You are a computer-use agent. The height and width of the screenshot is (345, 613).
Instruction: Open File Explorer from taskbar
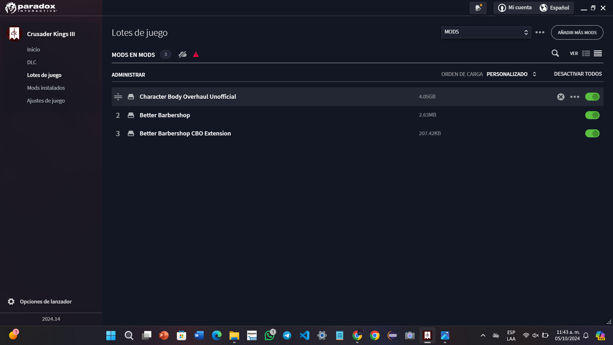pos(234,335)
